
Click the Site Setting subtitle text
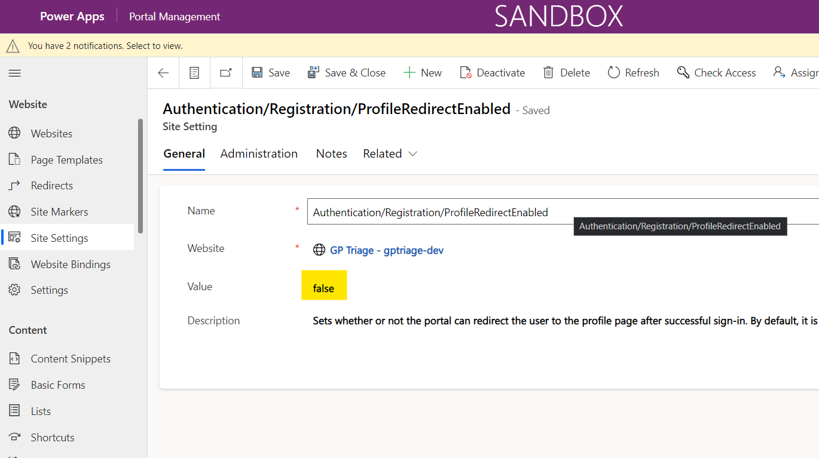click(190, 127)
